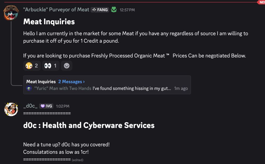Click the 1:02 PM message timestamp
Screen dimensions: 265x164
tap(63, 106)
